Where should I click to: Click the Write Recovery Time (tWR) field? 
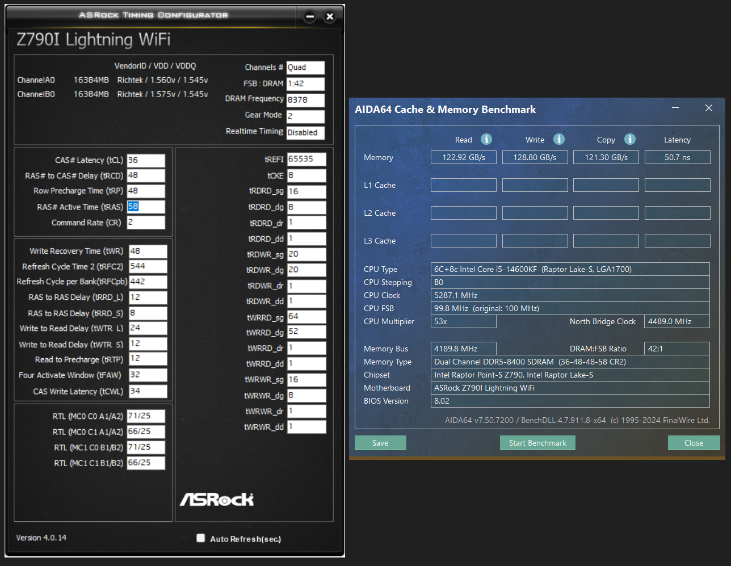point(148,251)
